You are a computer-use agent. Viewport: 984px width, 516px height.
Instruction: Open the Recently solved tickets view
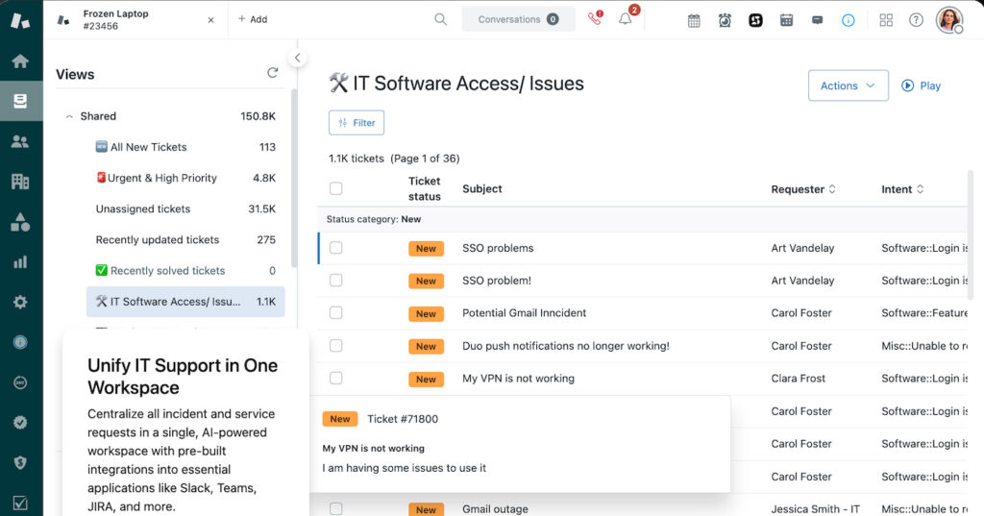(x=185, y=271)
